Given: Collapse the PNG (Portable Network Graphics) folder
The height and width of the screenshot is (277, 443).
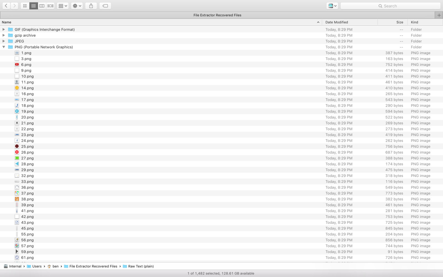Looking at the screenshot, I should tap(4, 47).
